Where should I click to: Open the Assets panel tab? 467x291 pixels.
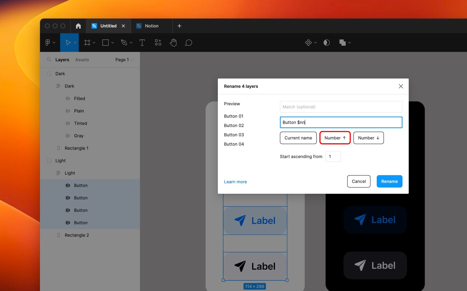click(x=82, y=60)
